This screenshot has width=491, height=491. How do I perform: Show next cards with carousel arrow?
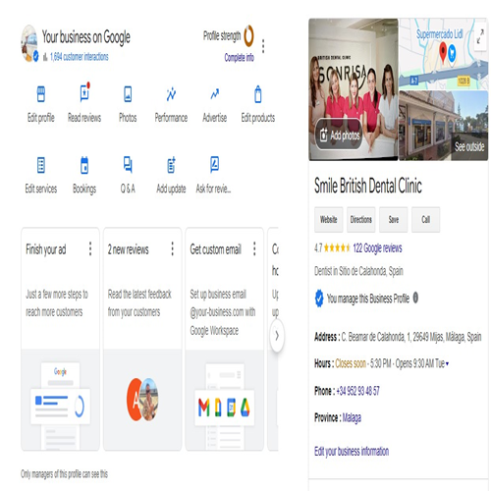coord(277,336)
